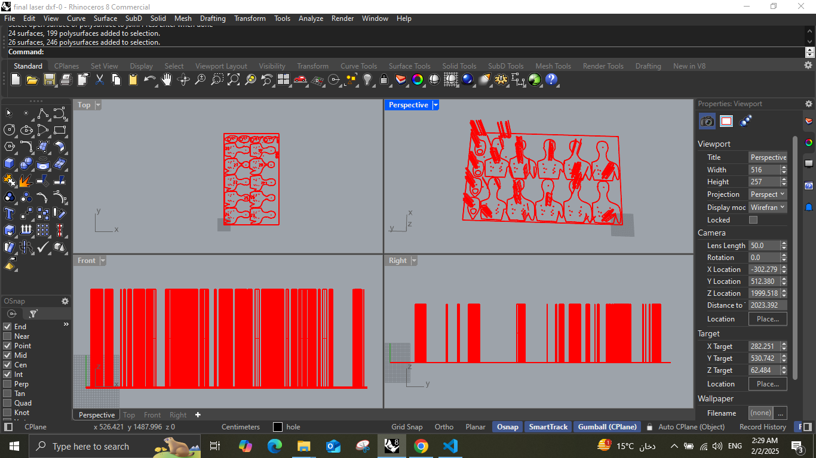Expand the Perspective viewport title menu
Screen dimensions: 816x458
435,105
